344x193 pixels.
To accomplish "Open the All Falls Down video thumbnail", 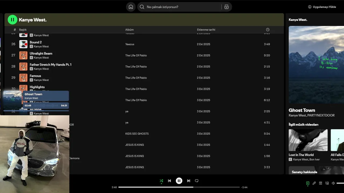I will point(337,140).
